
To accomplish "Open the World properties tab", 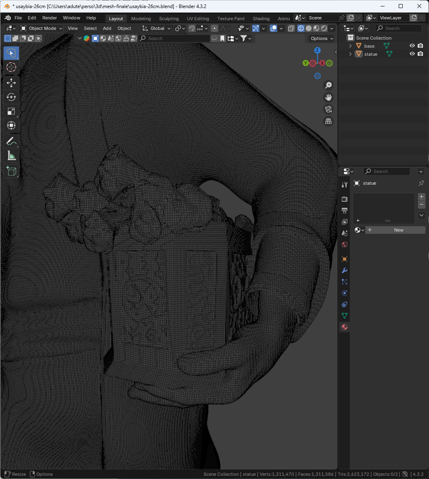I will pos(345,245).
